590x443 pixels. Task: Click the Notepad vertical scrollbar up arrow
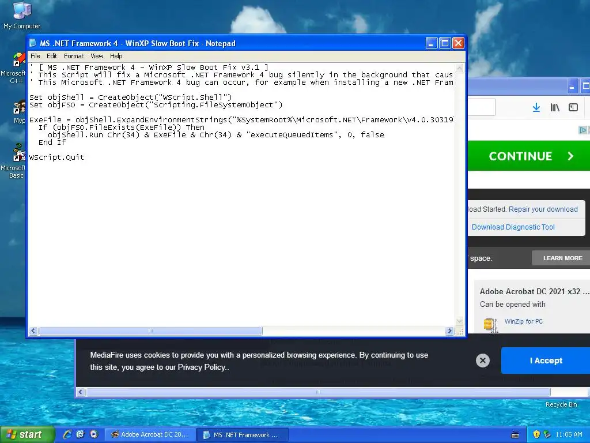(459, 69)
